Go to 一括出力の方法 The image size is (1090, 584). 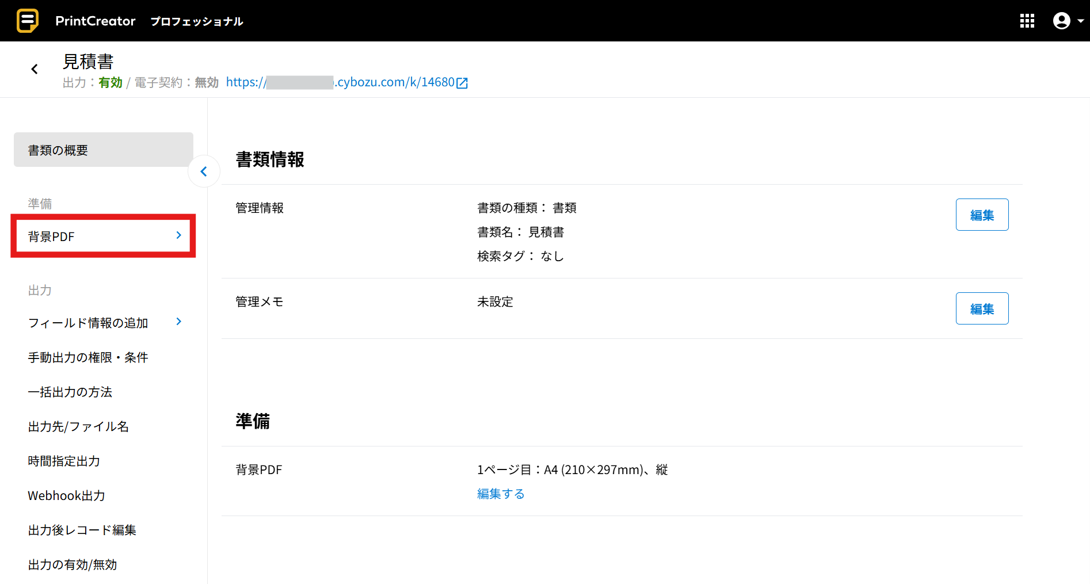coord(70,392)
